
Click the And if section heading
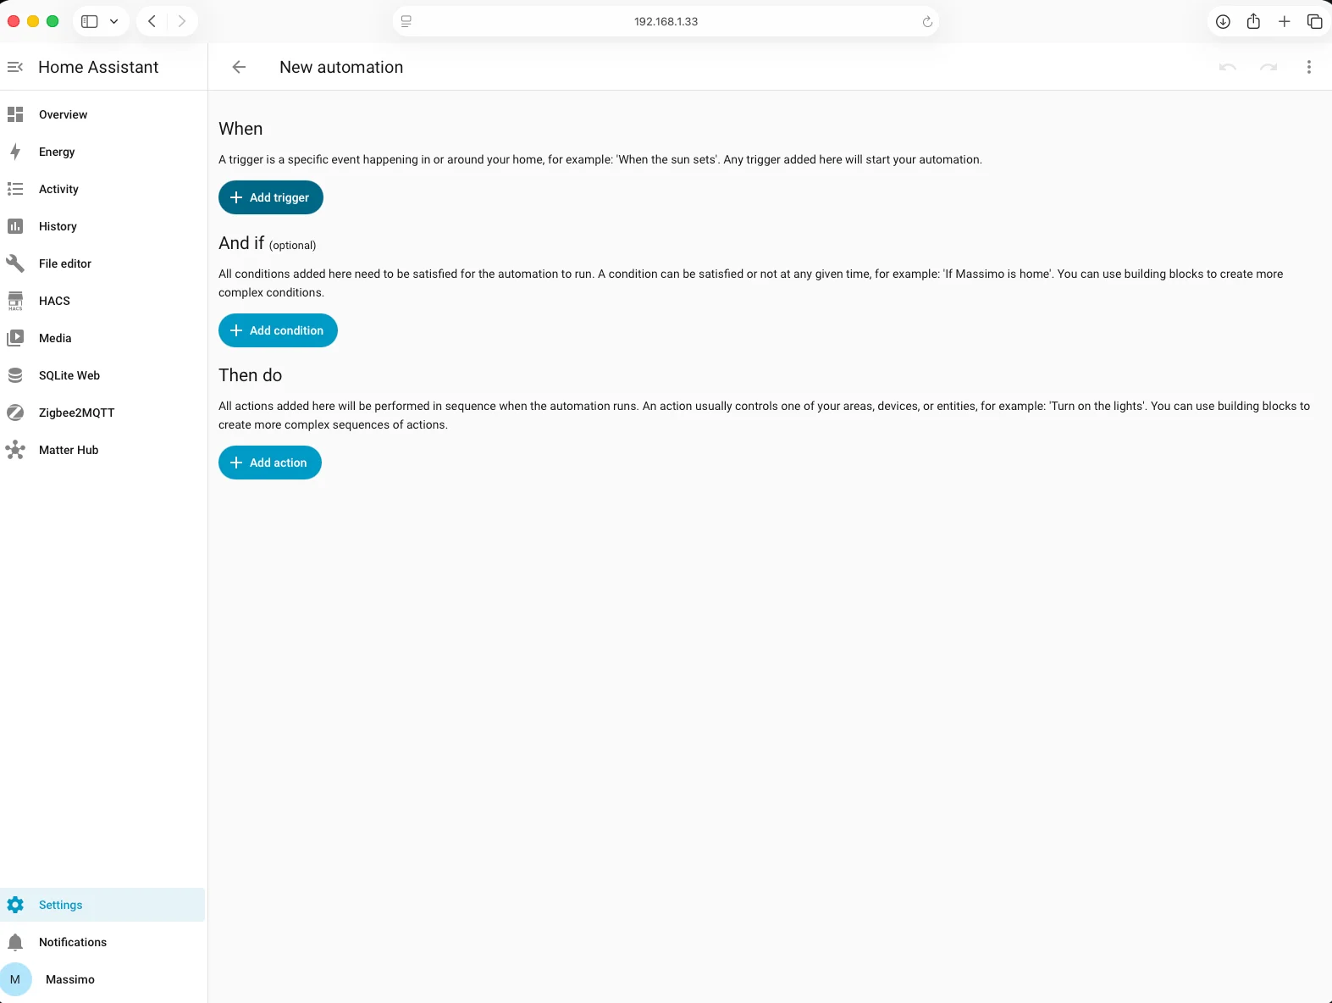pos(241,243)
